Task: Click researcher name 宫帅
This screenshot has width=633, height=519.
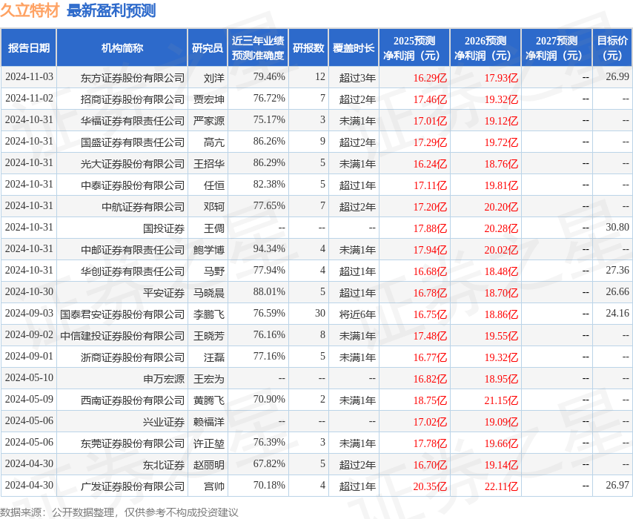Action: click(x=214, y=486)
